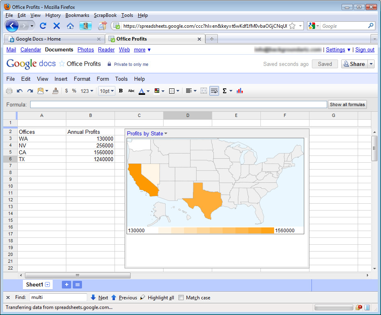Click the Saved button
Viewport: 381px width, 315px height.
click(x=325, y=64)
